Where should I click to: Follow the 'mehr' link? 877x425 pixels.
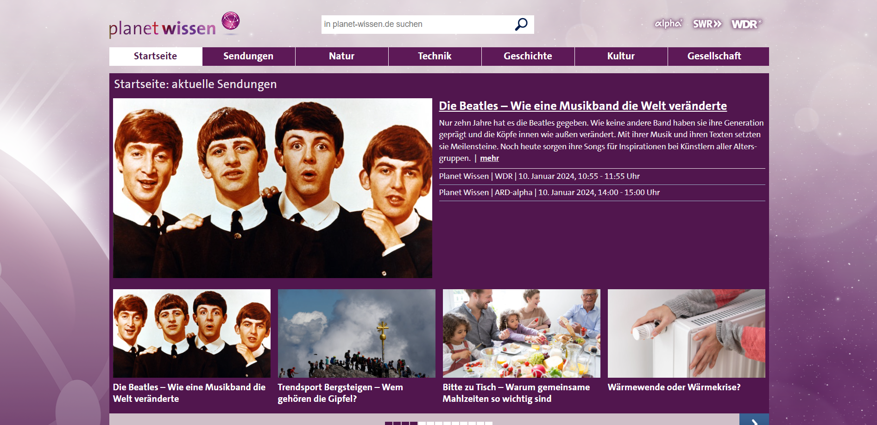click(x=489, y=159)
